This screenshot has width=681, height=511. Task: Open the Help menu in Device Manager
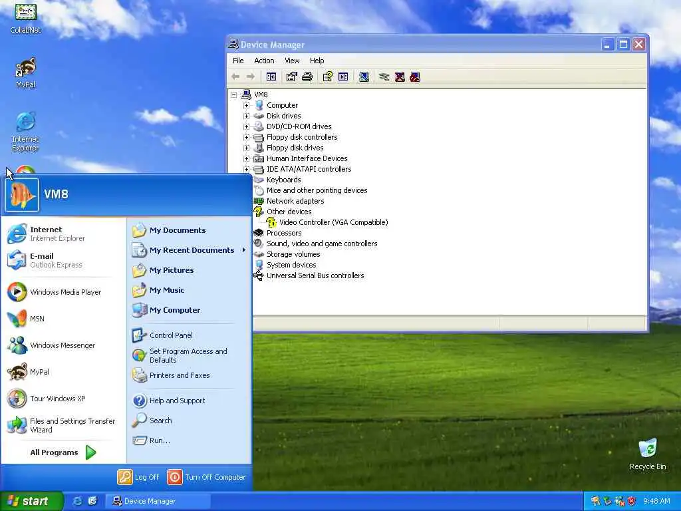coord(317,61)
